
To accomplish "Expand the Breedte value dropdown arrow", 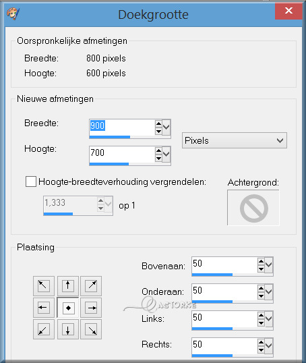I will click(166, 127).
